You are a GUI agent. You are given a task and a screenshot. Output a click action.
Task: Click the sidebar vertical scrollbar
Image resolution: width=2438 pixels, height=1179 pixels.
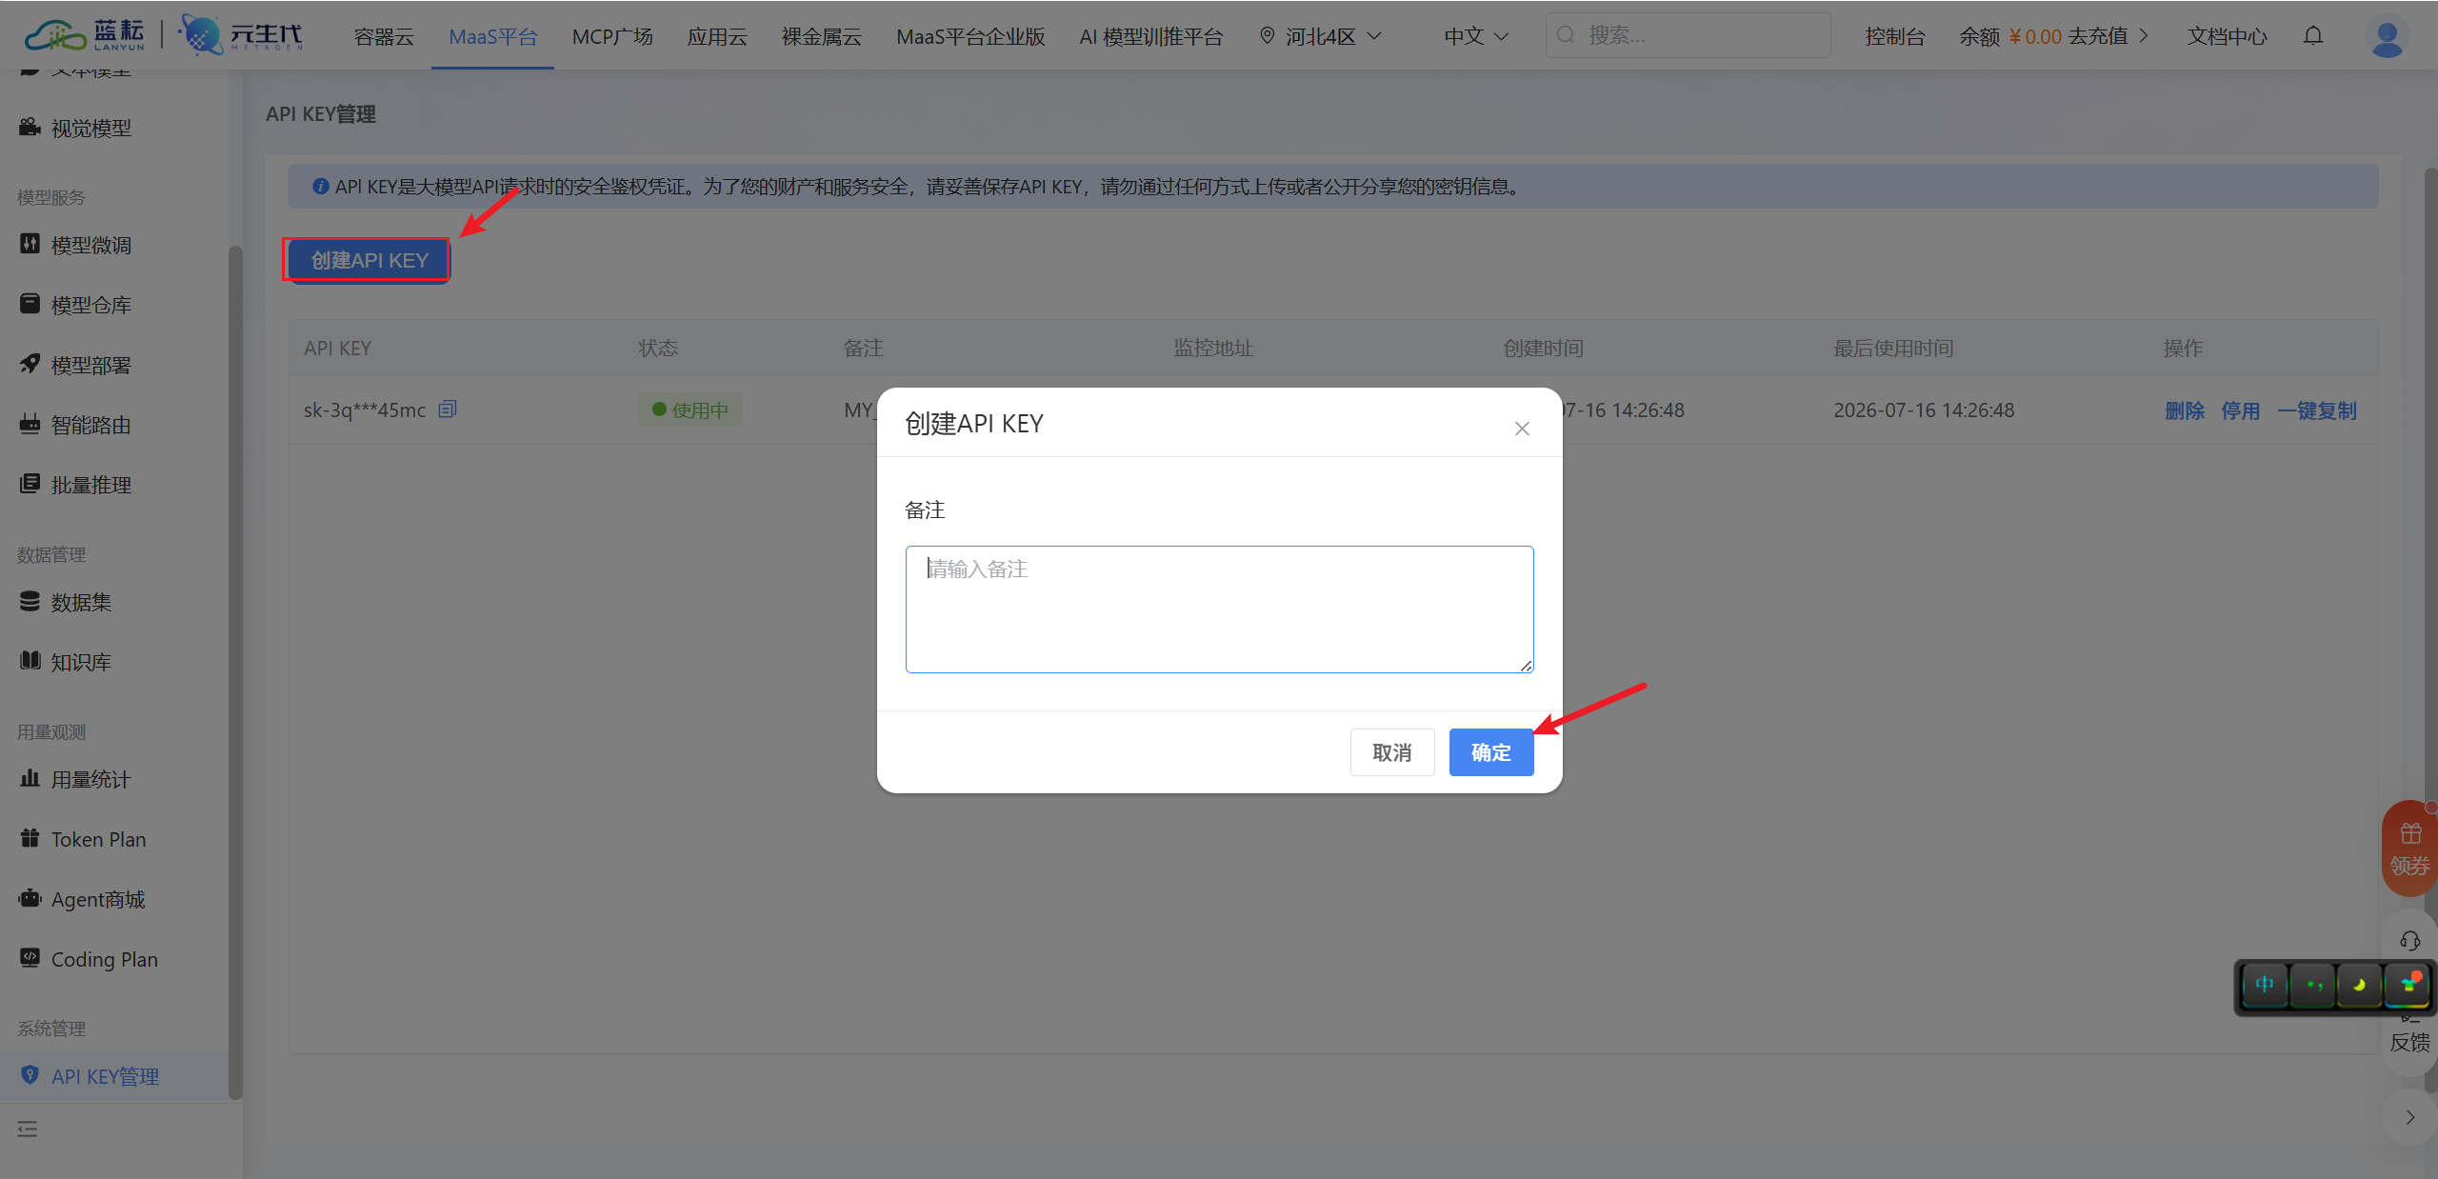pyautogui.click(x=235, y=671)
